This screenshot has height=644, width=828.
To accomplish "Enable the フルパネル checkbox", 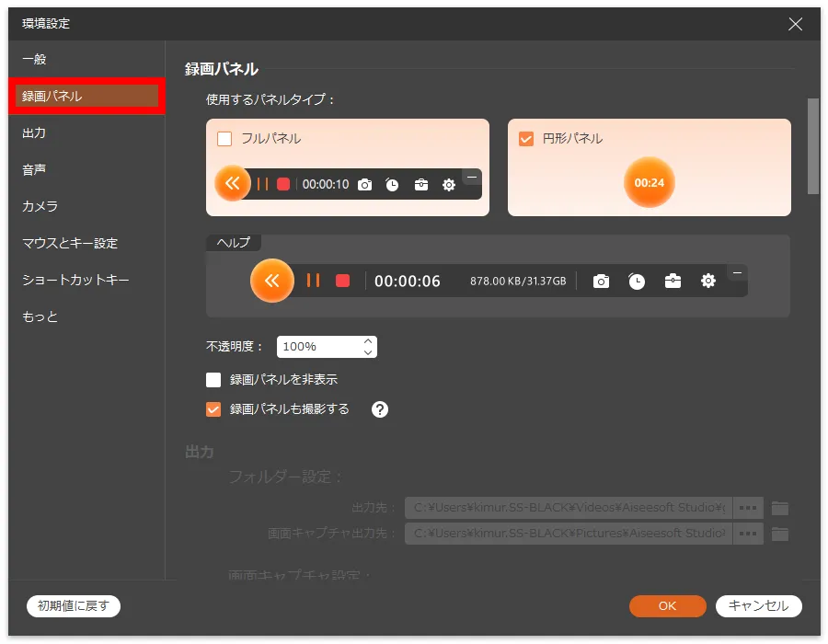I will coord(224,139).
